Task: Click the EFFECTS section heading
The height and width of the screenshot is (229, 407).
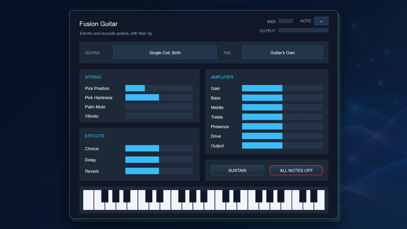Action: pos(95,136)
